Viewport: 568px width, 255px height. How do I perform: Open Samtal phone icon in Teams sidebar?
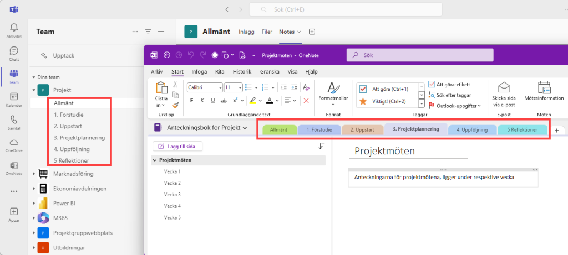point(14,123)
